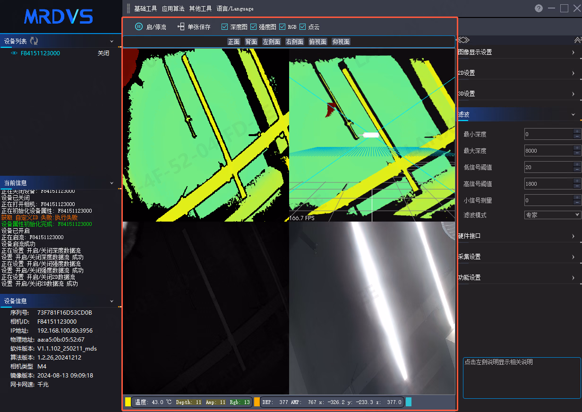Open the 应用算法 menu
Viewport: 582px width, 412px height.
tap(173, 9)
